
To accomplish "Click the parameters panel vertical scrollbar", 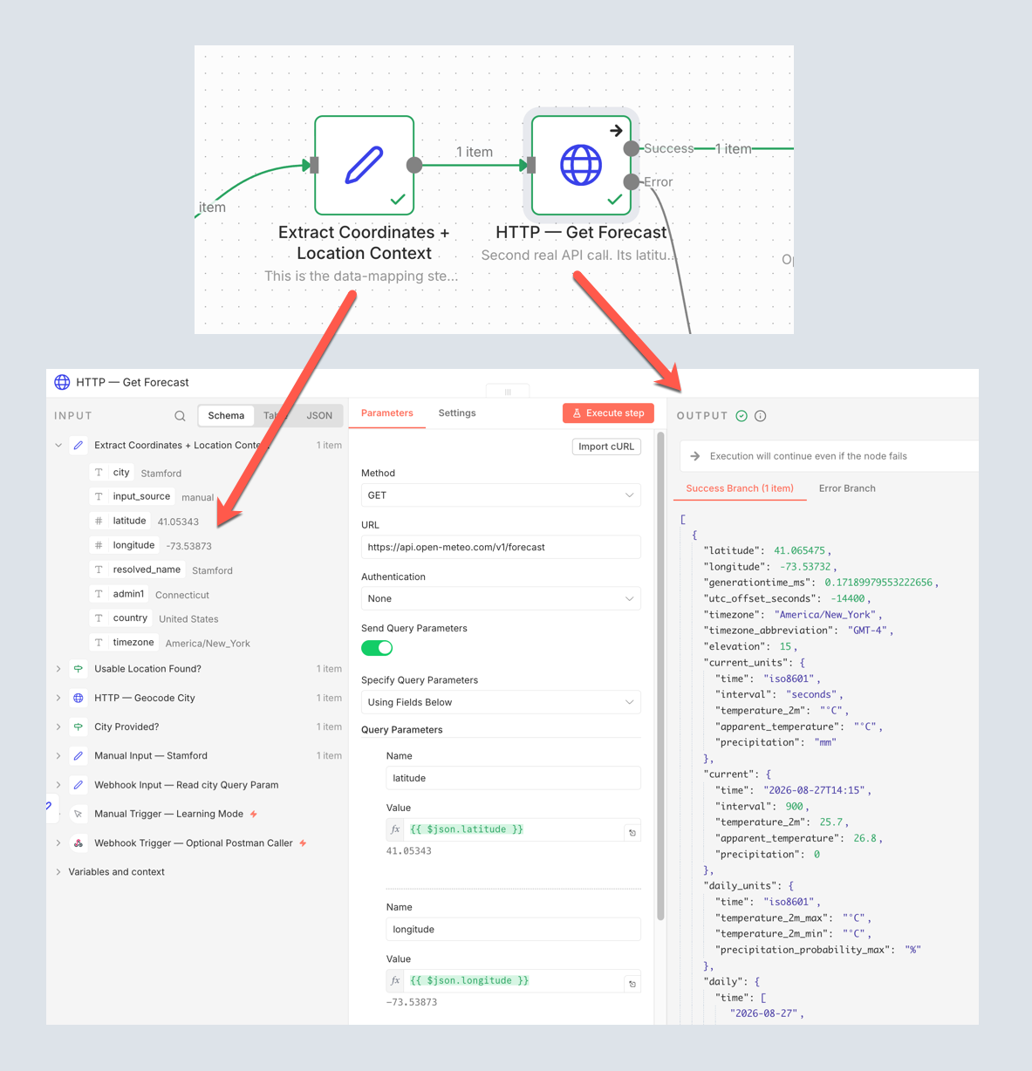I will coord(660,676).
